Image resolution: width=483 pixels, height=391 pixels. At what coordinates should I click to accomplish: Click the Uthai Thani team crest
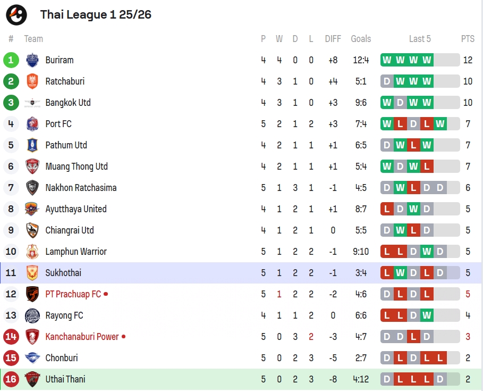(x=32, y=379)
